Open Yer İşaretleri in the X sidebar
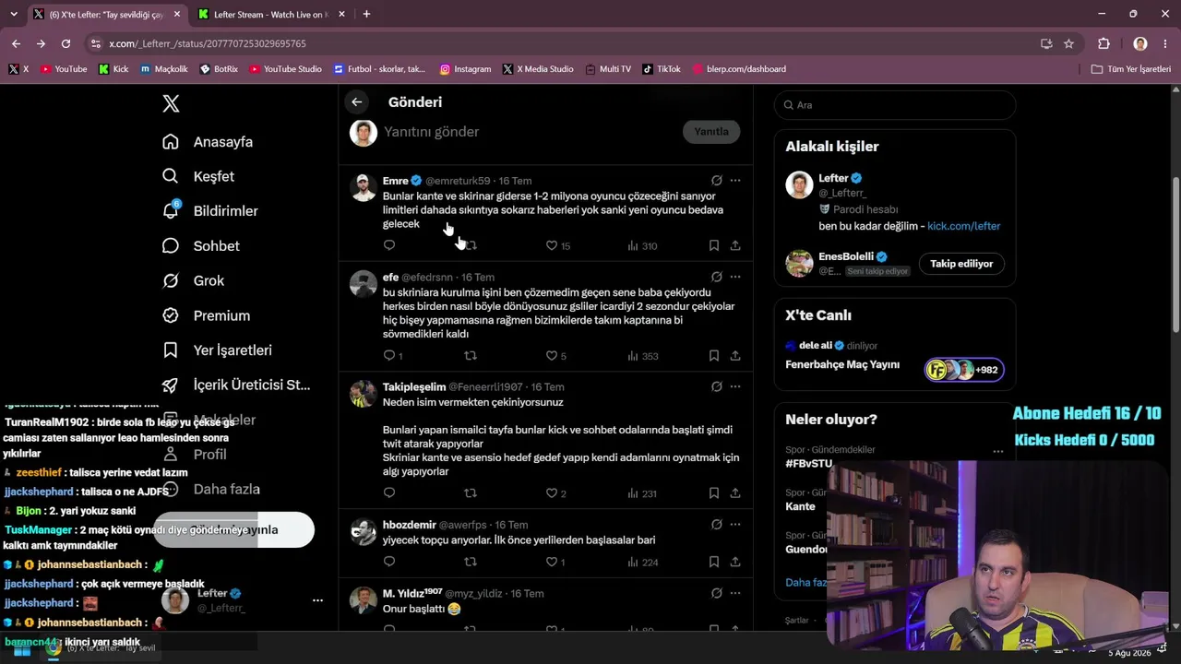The height and width of the screenshot is (664, 1181). pyautogui.click(x=217, y=350)
